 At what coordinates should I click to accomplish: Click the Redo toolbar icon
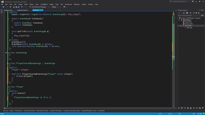(26, 7)
